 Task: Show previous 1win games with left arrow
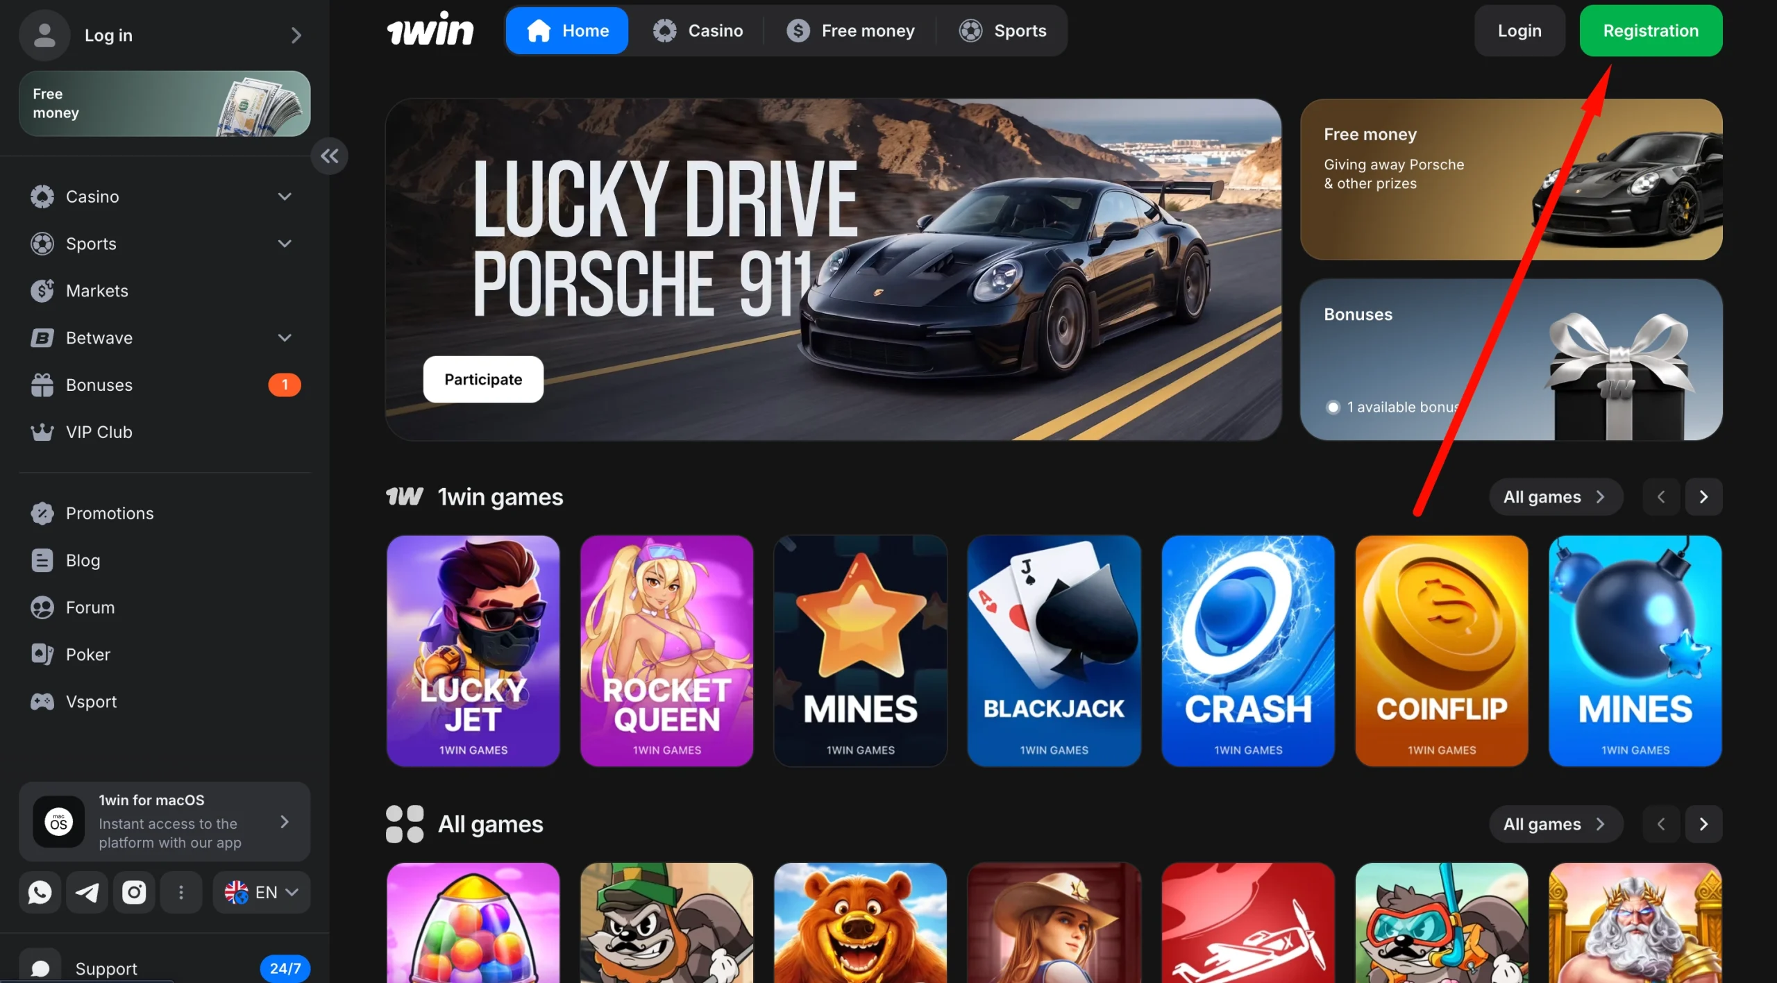(x=1661, y=497)
